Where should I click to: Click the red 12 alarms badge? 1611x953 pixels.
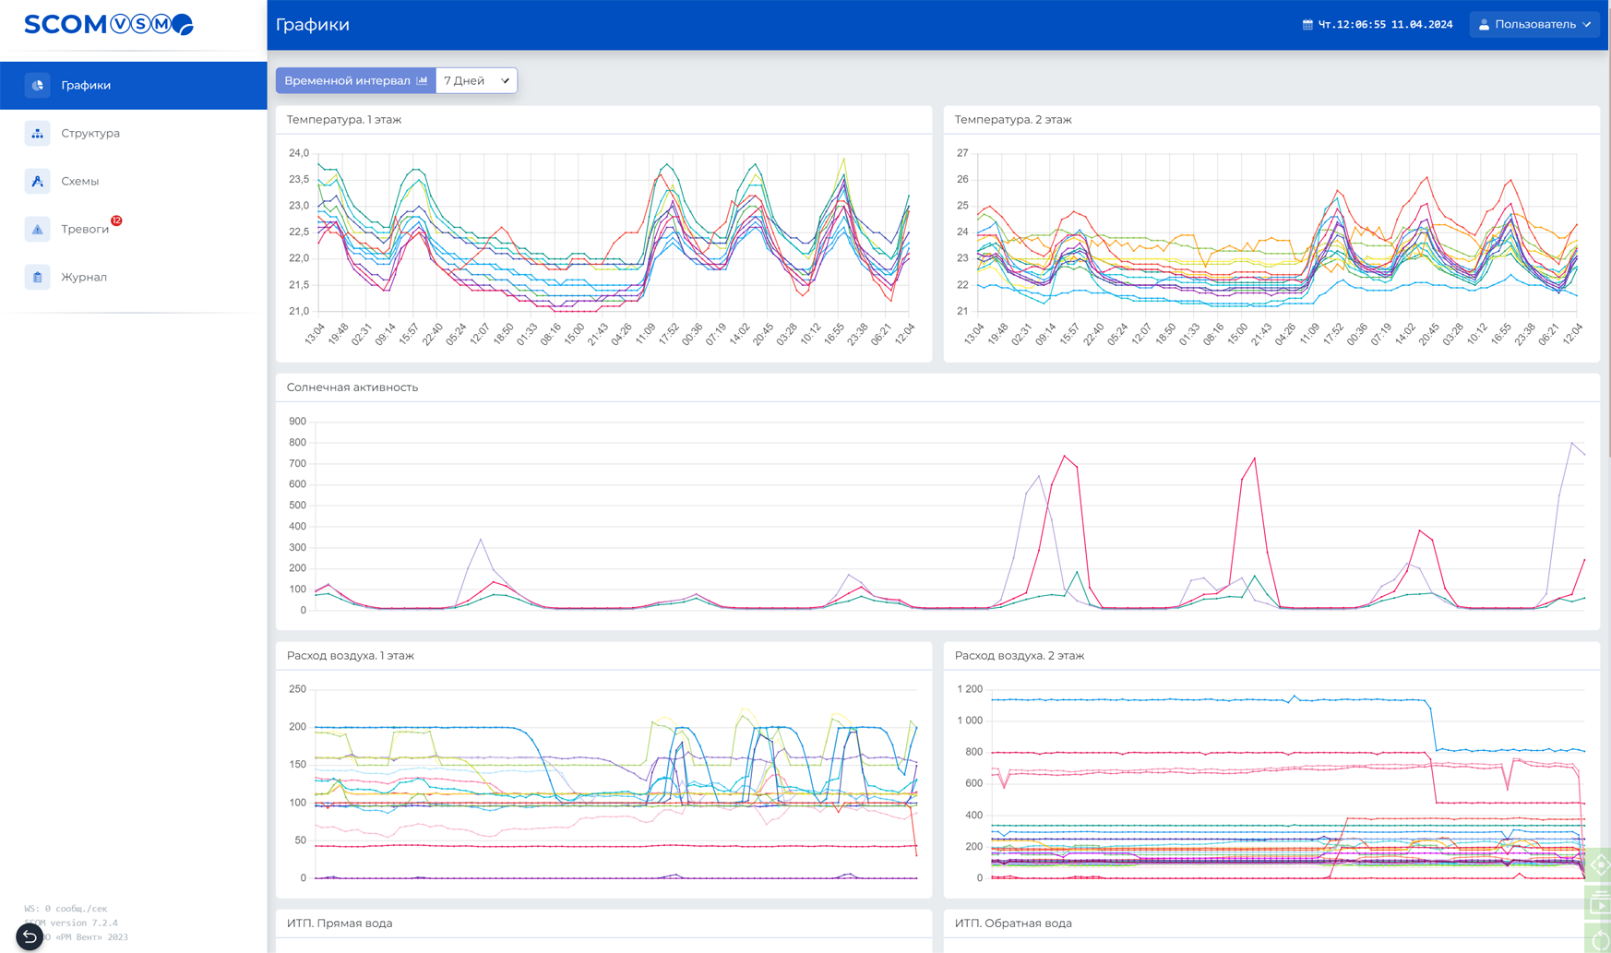tap(116, 220)
